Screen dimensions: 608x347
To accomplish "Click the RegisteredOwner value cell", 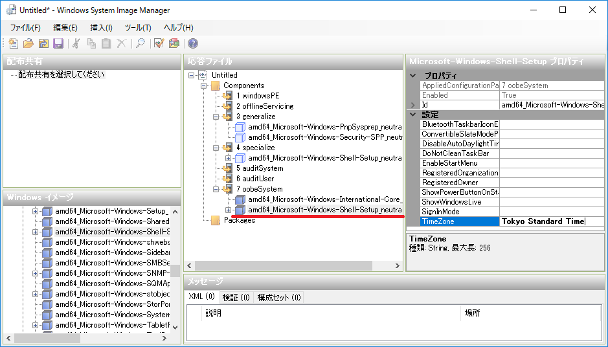I will point(552,183).
